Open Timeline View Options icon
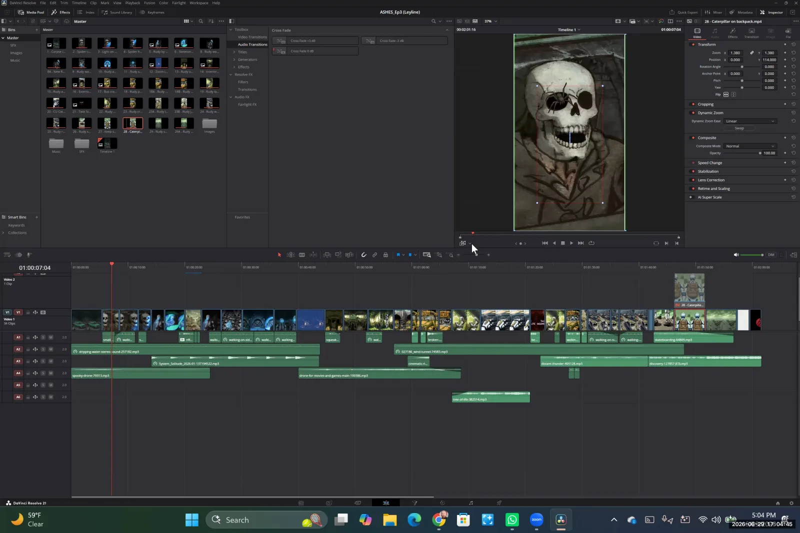 [7, 255]
